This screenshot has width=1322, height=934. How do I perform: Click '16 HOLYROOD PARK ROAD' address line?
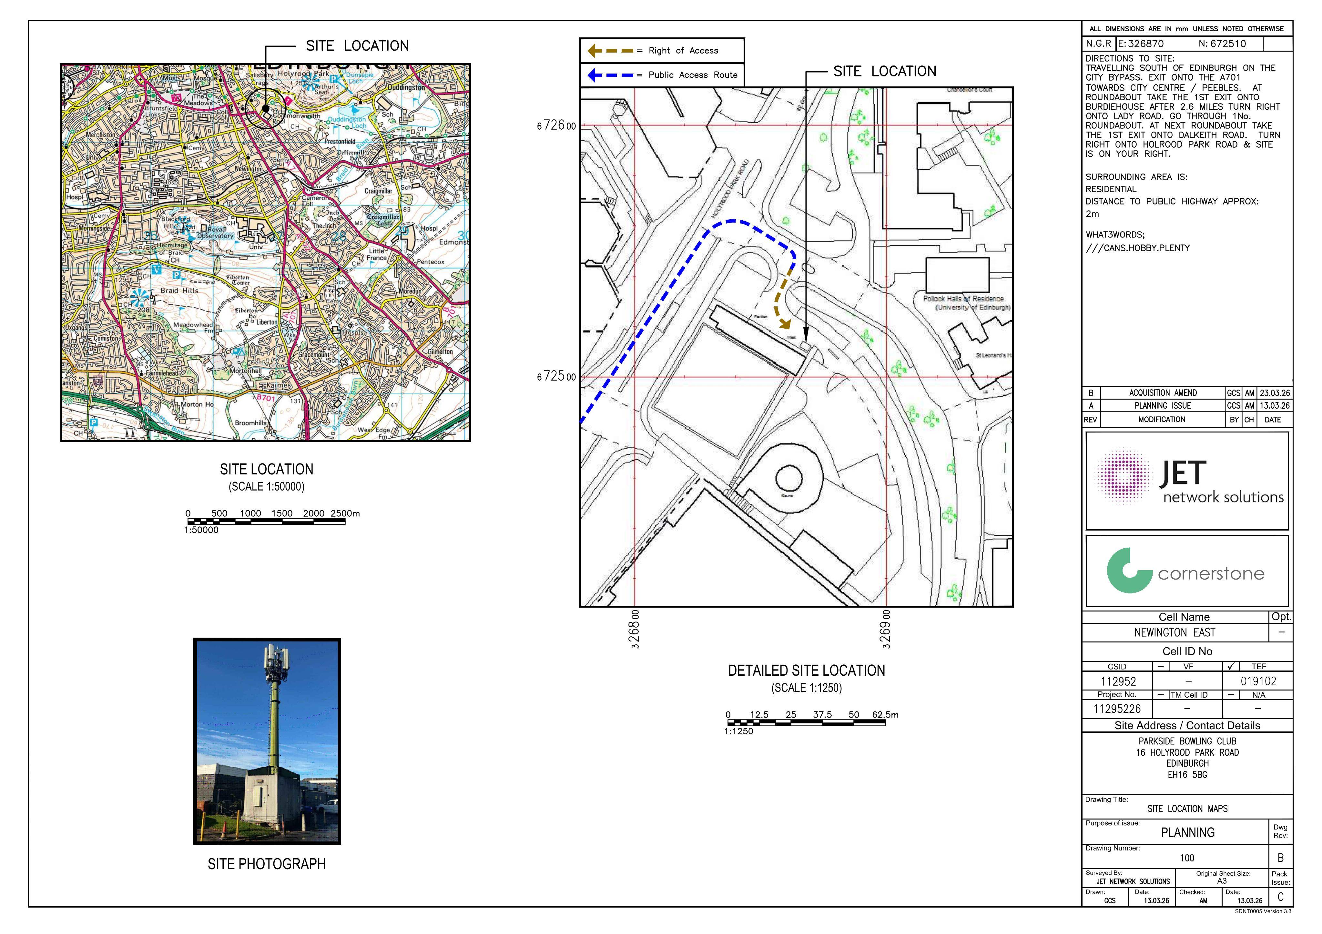coord(1187,753)
